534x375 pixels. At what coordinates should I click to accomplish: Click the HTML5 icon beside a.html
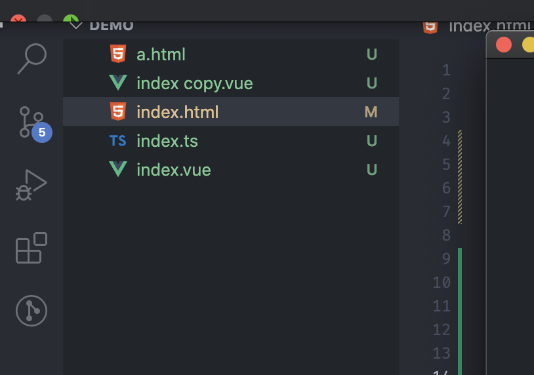118,54
